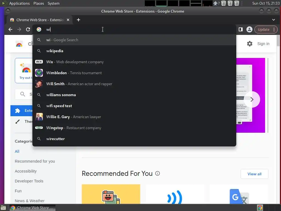
Task: Open the Fun category
Action: (x=18, y=191)
